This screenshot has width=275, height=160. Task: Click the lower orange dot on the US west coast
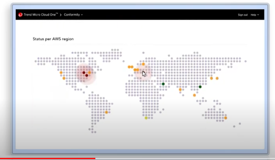point(64,79)
